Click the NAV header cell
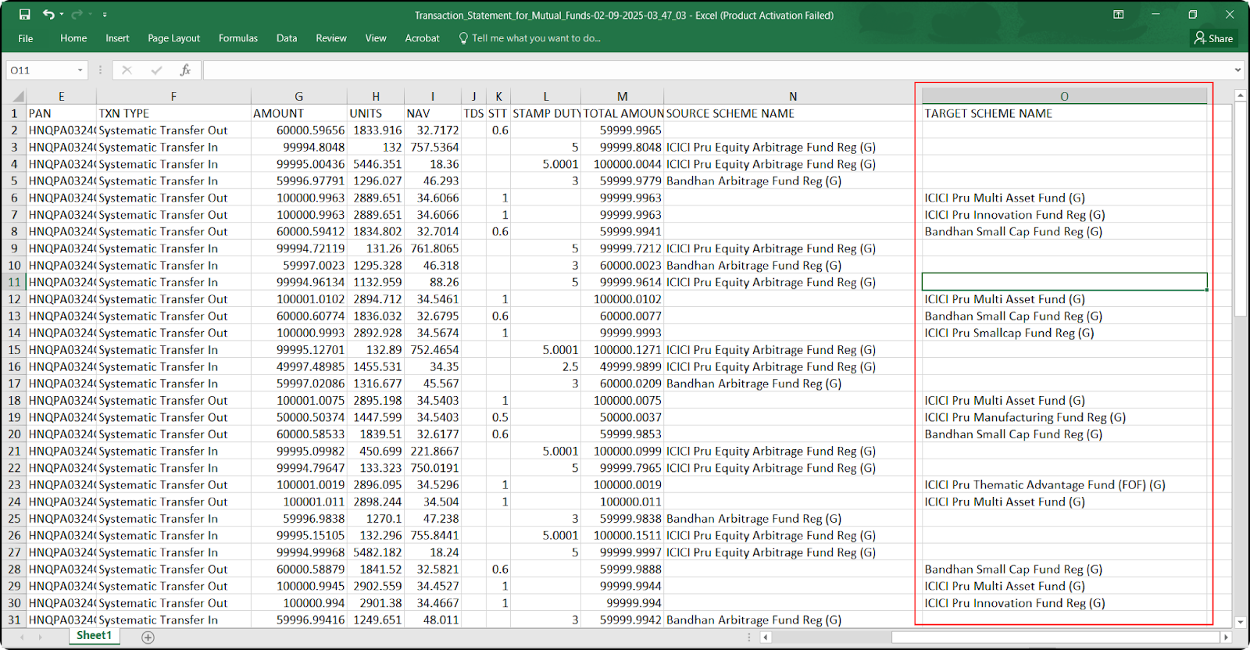Viewport: 1250px width, 650px height. tap(433, 113)
